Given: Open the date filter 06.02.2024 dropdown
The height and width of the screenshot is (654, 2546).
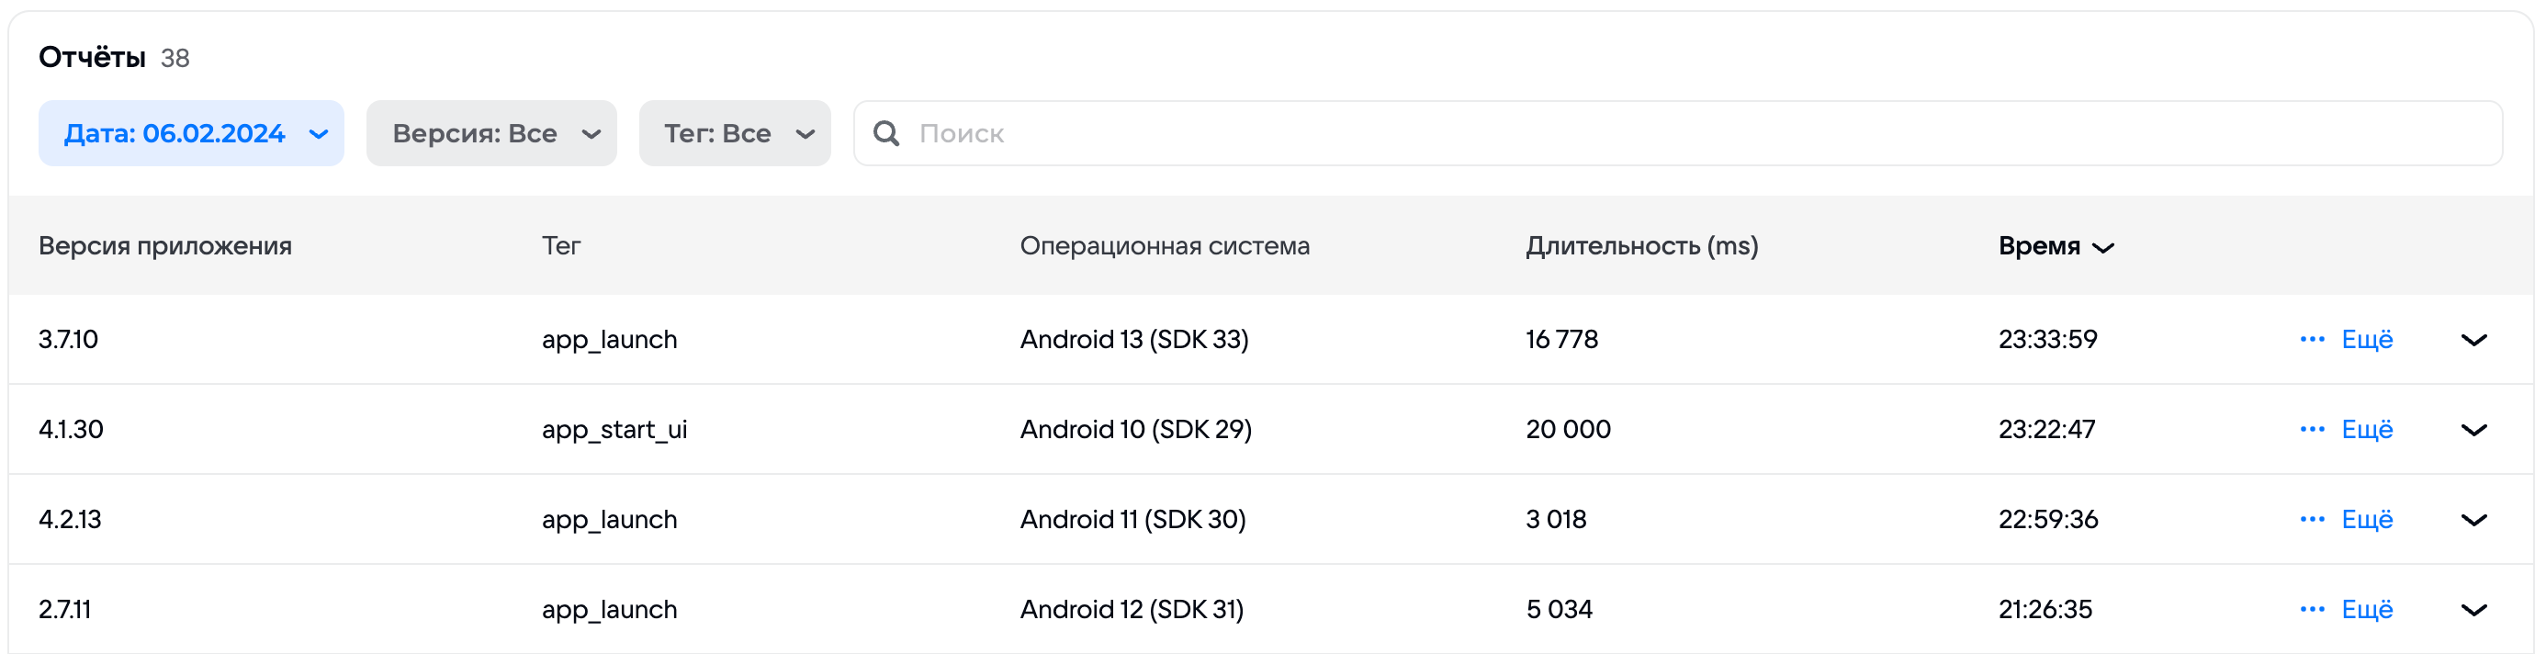Looking at the screenshot, I should point(192,133).
